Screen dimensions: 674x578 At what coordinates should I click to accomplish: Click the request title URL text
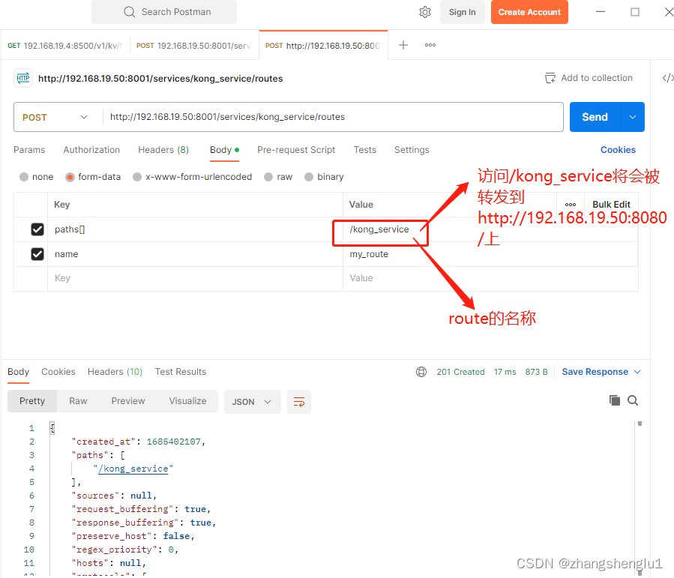[x=160, y=78]
